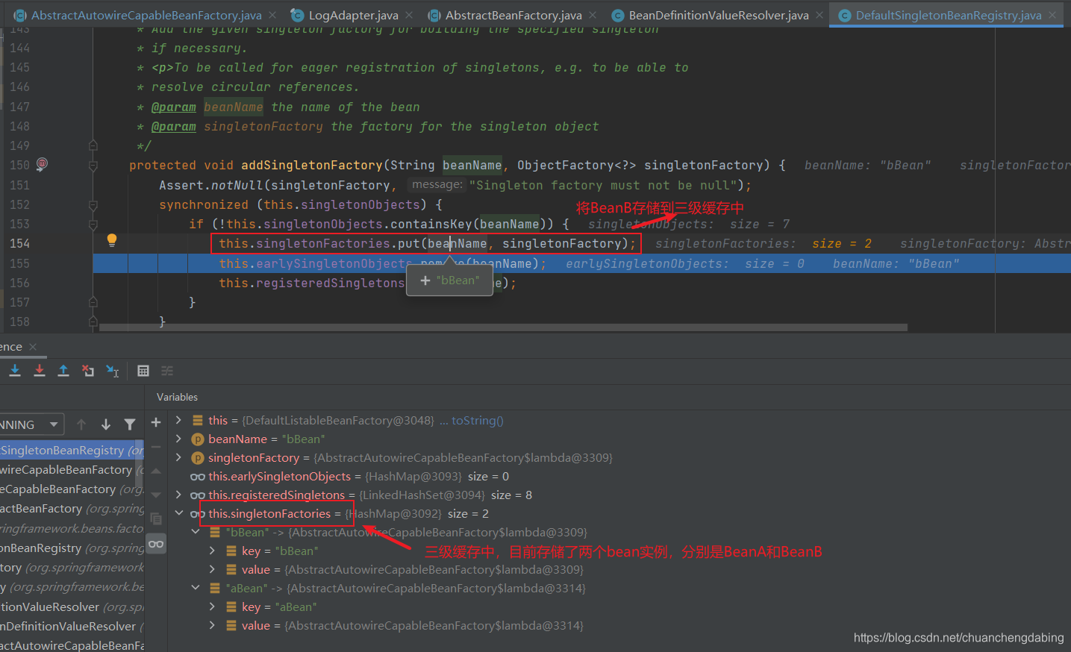
Task: Close the debug session tab ending in 'ence'
Action: point(33,347)
